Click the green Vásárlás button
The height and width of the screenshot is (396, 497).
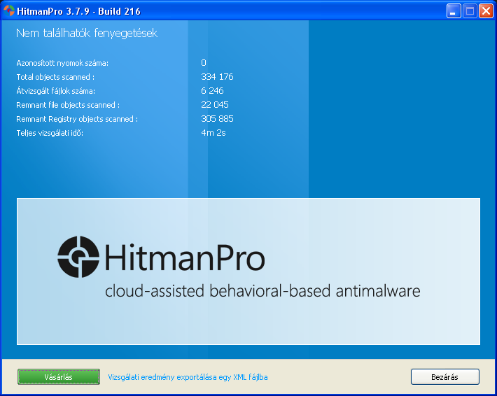(59, 376)
